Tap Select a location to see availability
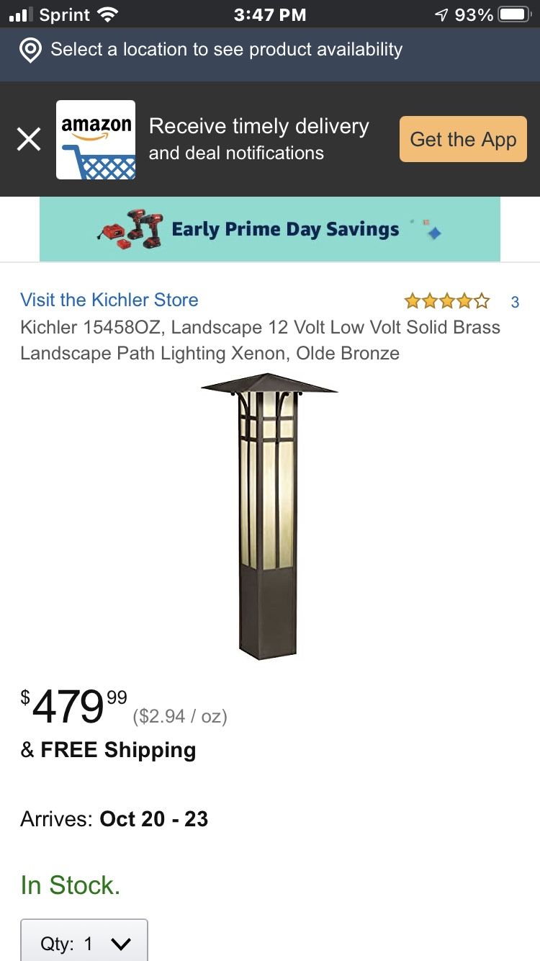This screenshot has height=961, width=540. click(225, 49)
